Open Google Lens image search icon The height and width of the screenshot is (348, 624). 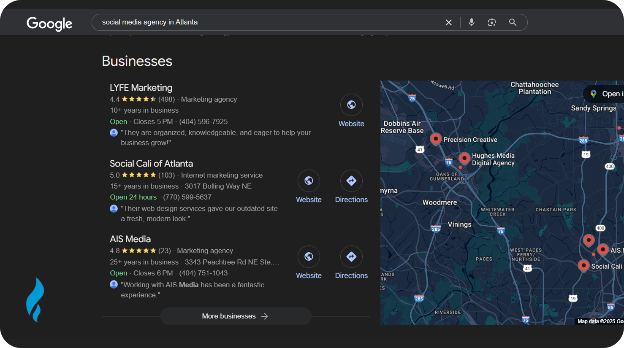click(x=492, y=22)
